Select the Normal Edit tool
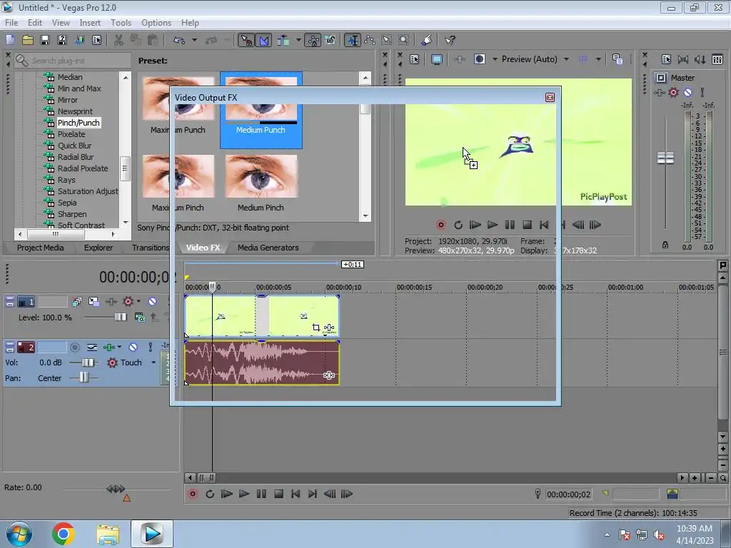Viewport: 731px width, 548px height. [x=353, y=40]
